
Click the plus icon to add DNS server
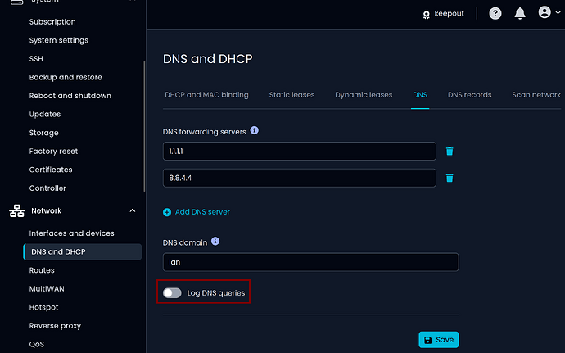[x=167, y=212]
